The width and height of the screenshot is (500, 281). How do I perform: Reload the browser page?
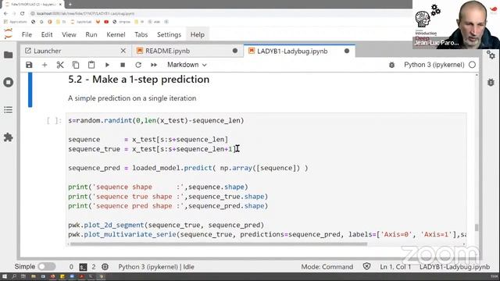pos(22,13)
